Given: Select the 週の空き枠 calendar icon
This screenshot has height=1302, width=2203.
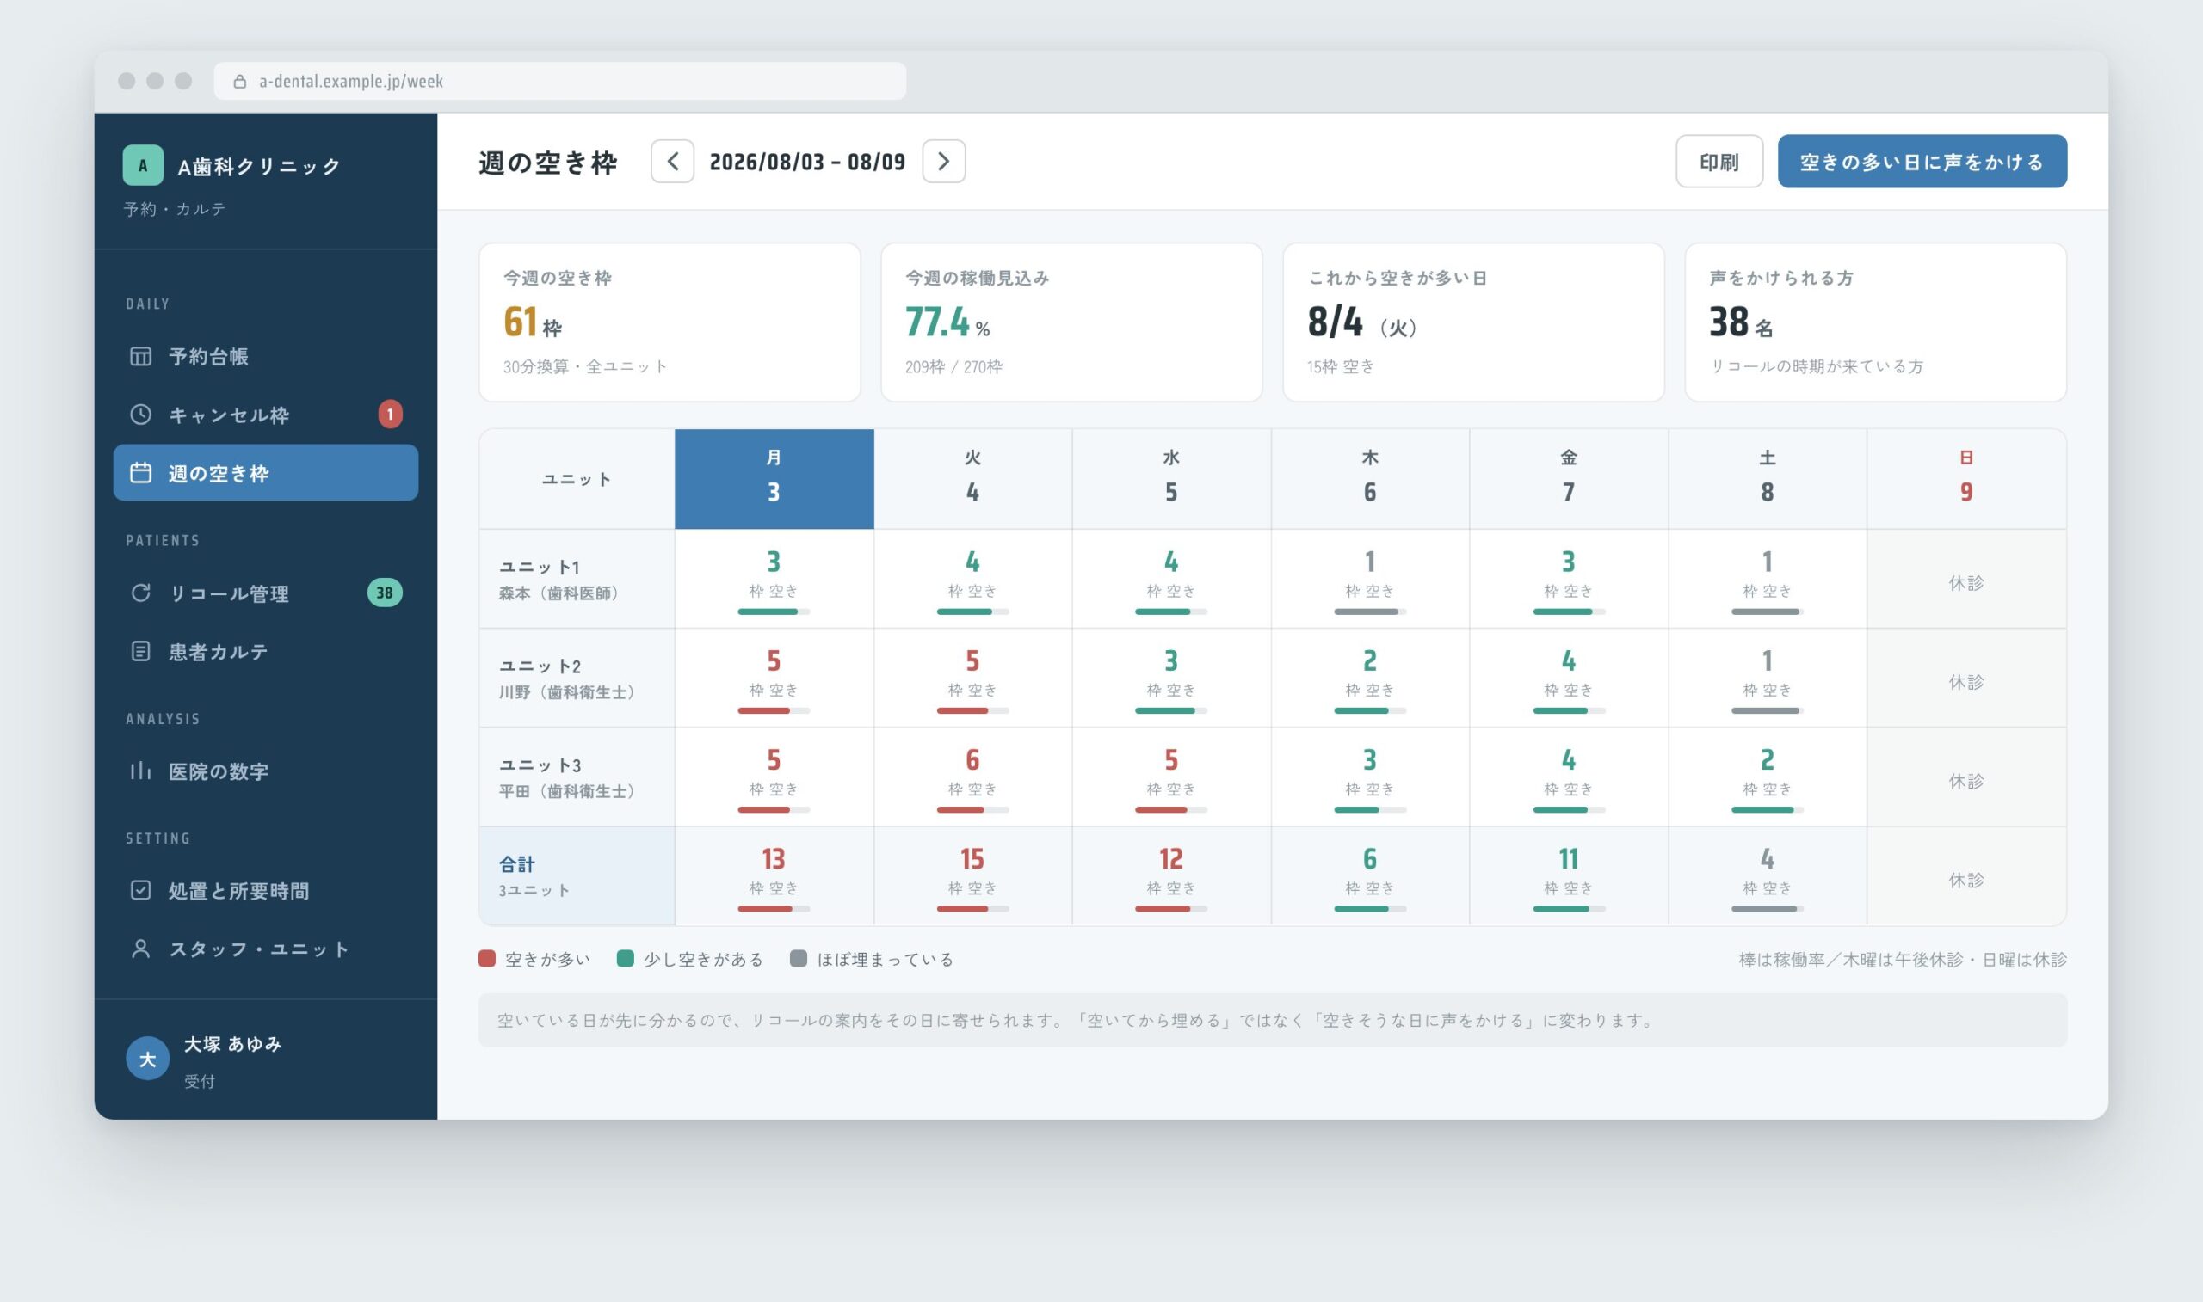Looking at the screenshot, I should click(140, 473).
